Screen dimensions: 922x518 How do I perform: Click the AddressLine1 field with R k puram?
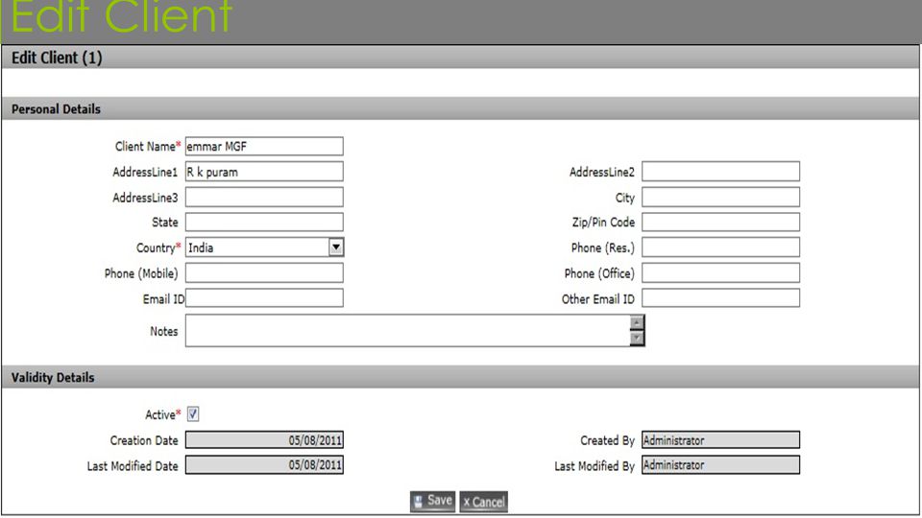tap(264, 172)
